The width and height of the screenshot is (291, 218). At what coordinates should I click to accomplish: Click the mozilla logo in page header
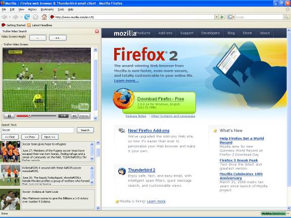coord(125,33)
